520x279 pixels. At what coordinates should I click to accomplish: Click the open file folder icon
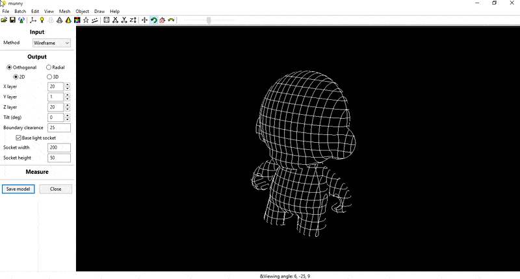click(x=4, y=20)
